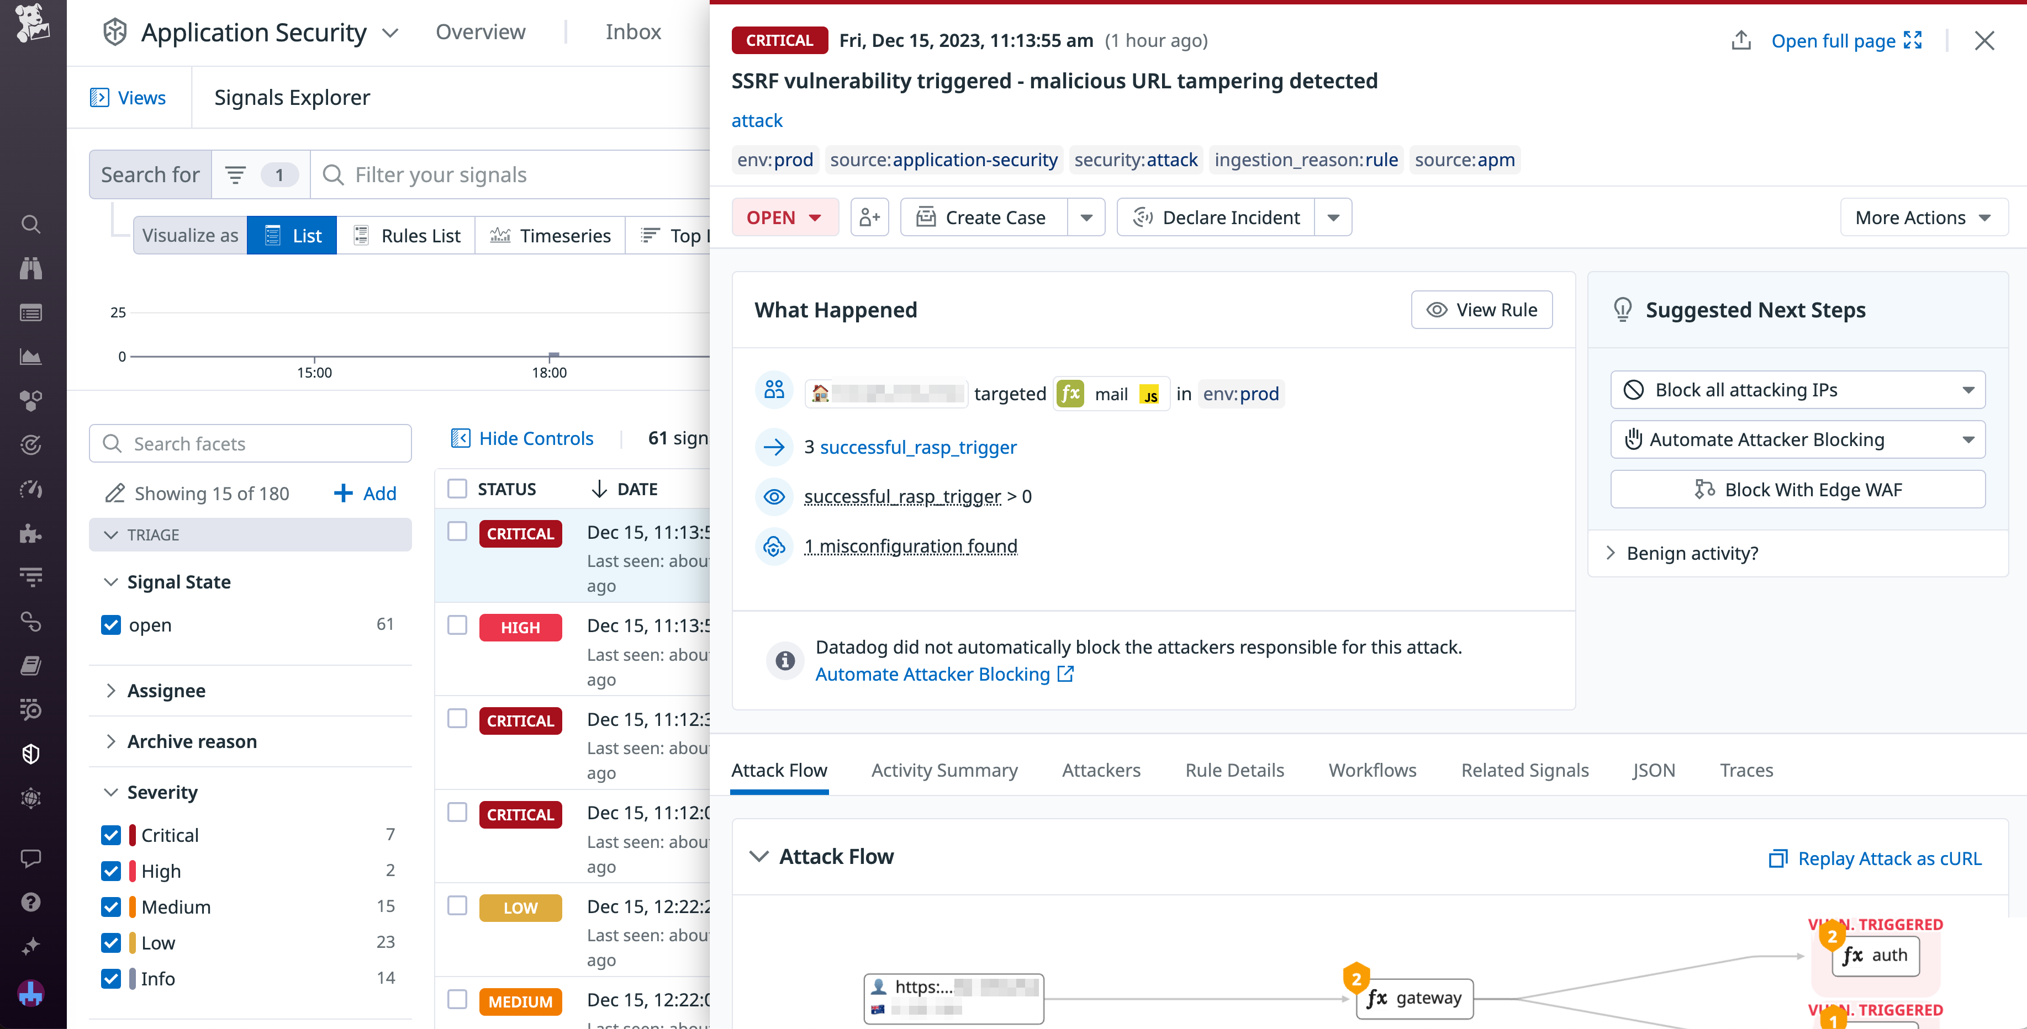The height and width of the screenshot is (1029, 2027).
Task: Open the security shield icon in sidebar
Action: click(x=31, y=754)
